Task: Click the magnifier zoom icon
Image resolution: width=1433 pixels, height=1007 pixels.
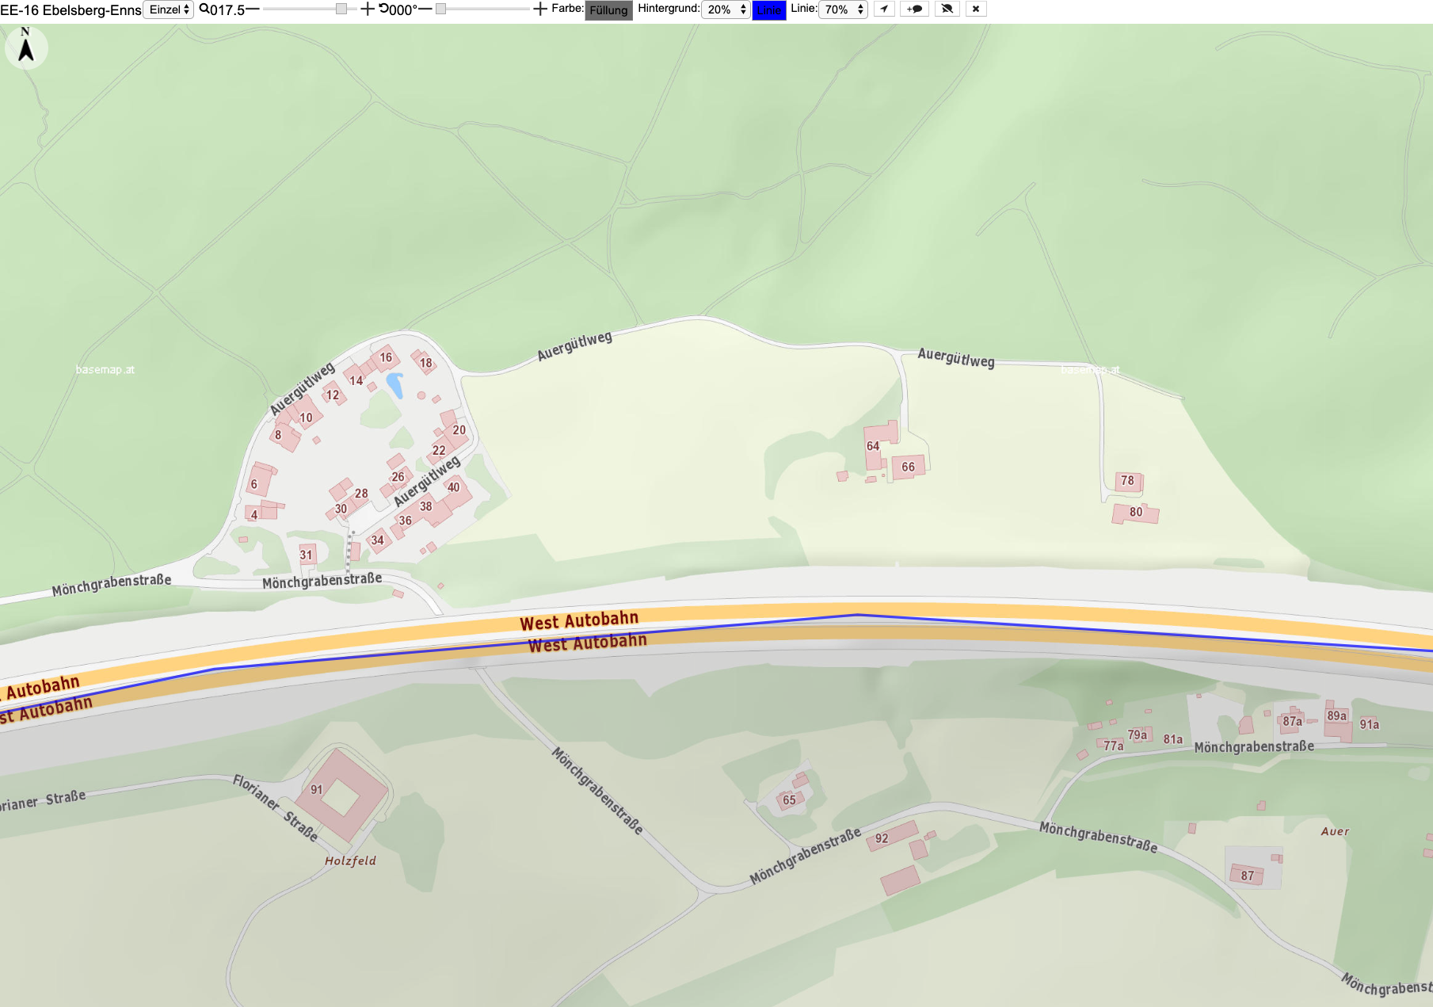Action: coord(204,10)
